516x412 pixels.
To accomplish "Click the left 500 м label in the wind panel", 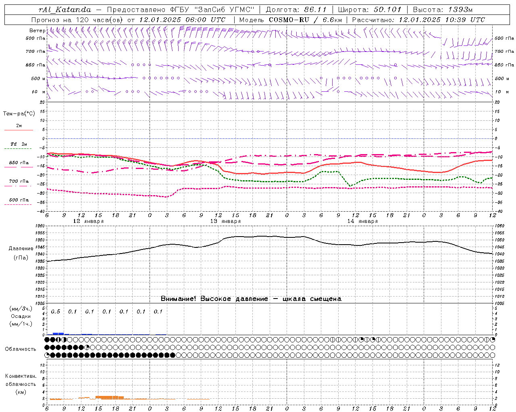I will tap(38, 78).
